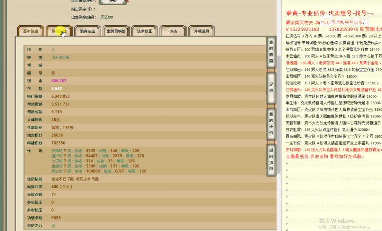Open 我的收藏 side button
Image resolution: width=382 pixels, height=231 pixels.
[x=271, y=52]
